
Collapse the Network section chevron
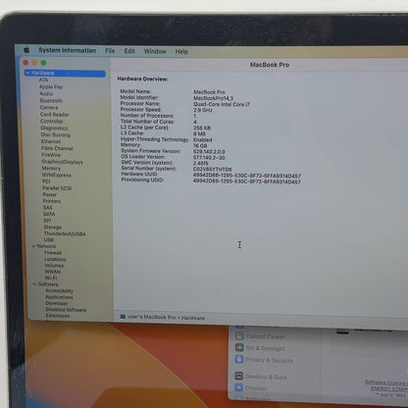click(33, 246)
